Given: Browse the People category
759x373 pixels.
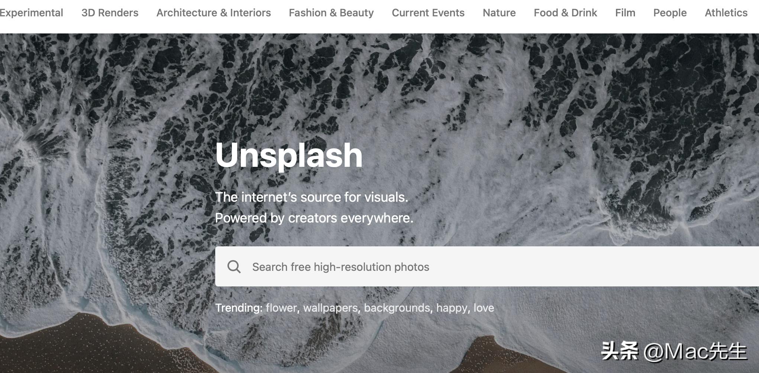Looking at the screenshot, I should (670, 13).
